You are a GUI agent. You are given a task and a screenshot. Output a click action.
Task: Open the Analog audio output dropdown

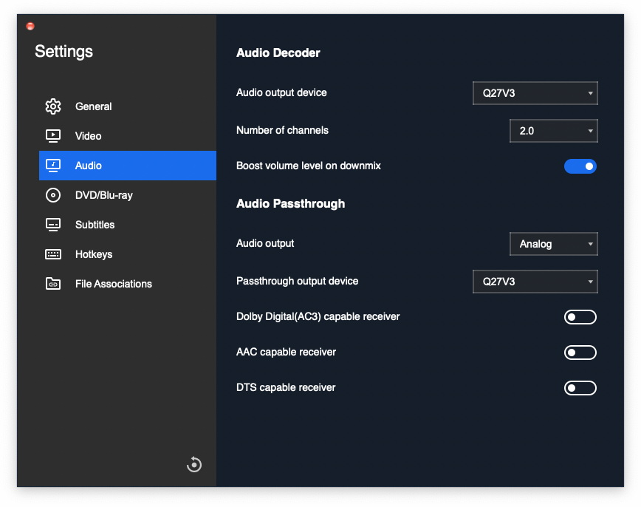(x=554, y=244)
